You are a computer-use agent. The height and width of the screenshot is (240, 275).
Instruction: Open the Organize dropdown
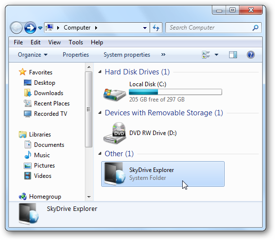coord(33,55)
